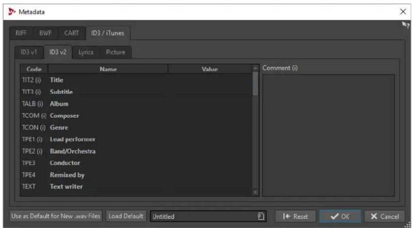Screen dimensions: 412x228
Task: Select the TPE3 Conductor row
Action: point(136,163)
